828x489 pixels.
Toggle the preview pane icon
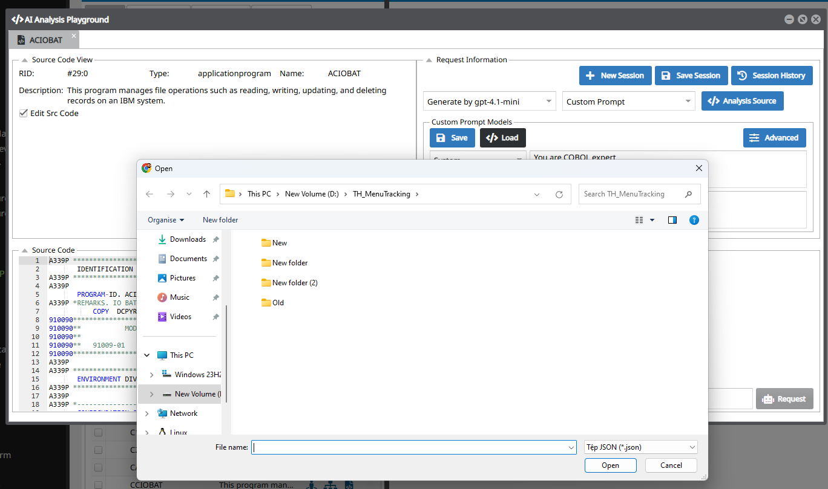pyautogui.click(x=672, y=220)
